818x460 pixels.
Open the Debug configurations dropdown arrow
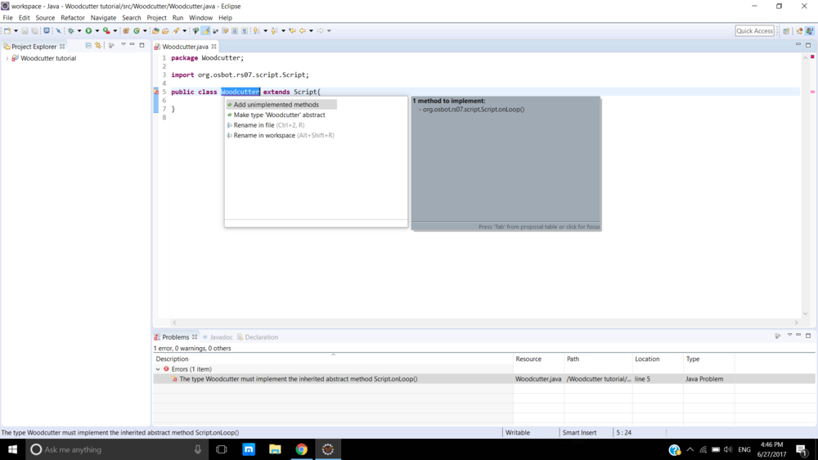(x=79, y=31)
